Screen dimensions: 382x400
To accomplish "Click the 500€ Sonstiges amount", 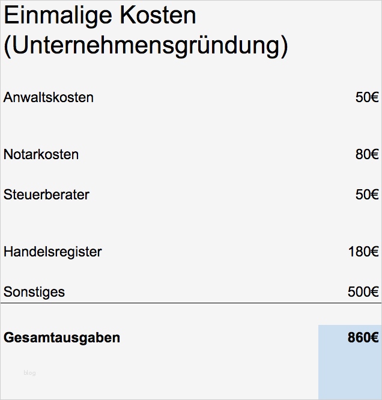I will 363,292.
